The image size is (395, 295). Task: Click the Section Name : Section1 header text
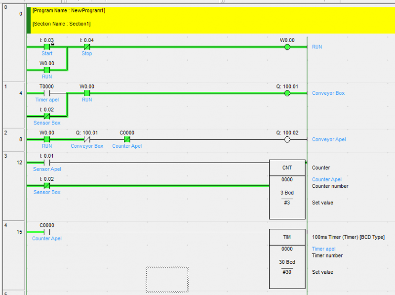[x=61, y=24]
